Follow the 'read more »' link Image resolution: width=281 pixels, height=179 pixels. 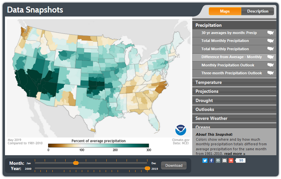point(235,154)
